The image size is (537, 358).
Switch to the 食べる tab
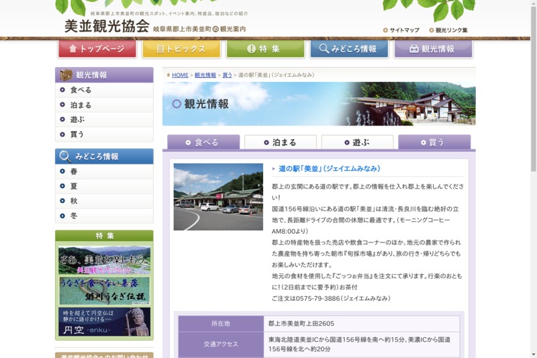pos(203,142)
